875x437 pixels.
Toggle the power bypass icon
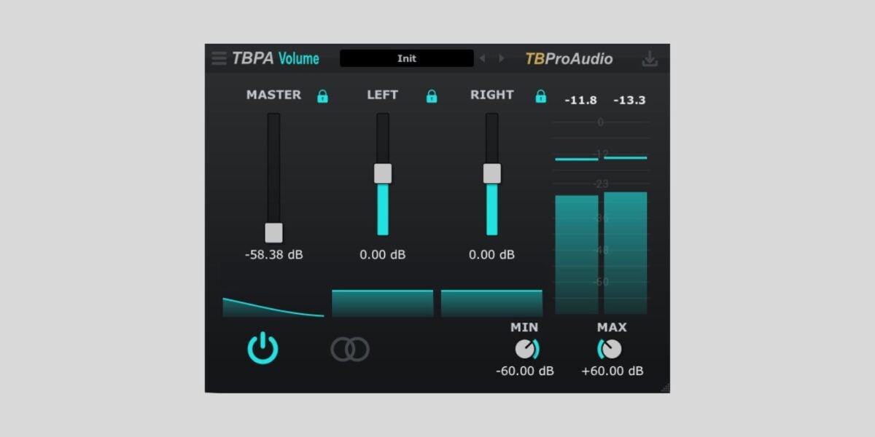[x=262, y=348]
